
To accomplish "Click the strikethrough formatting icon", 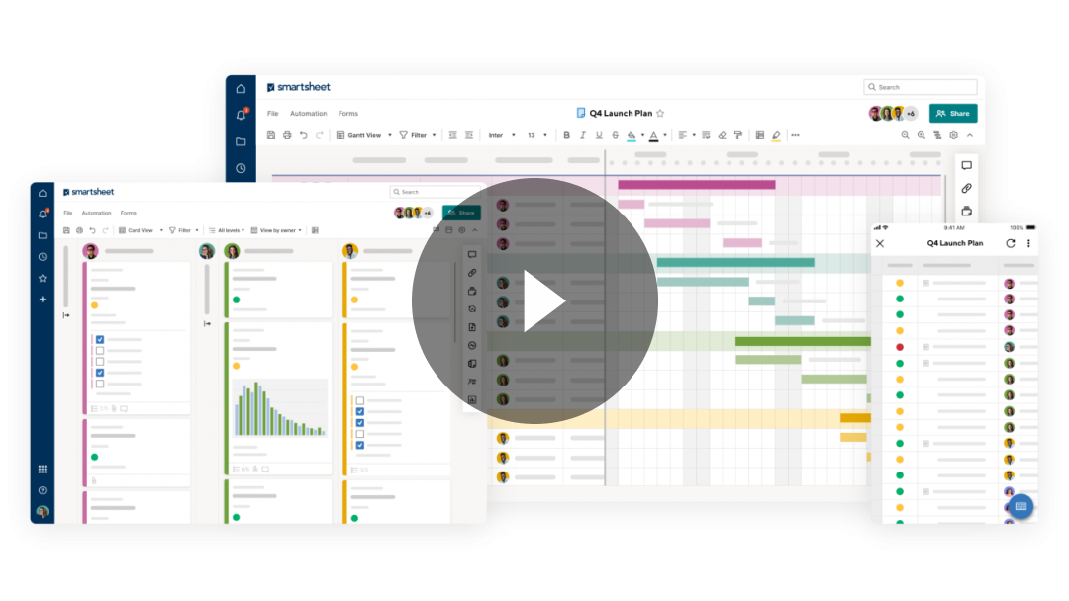I will click(x=615, y=135).
